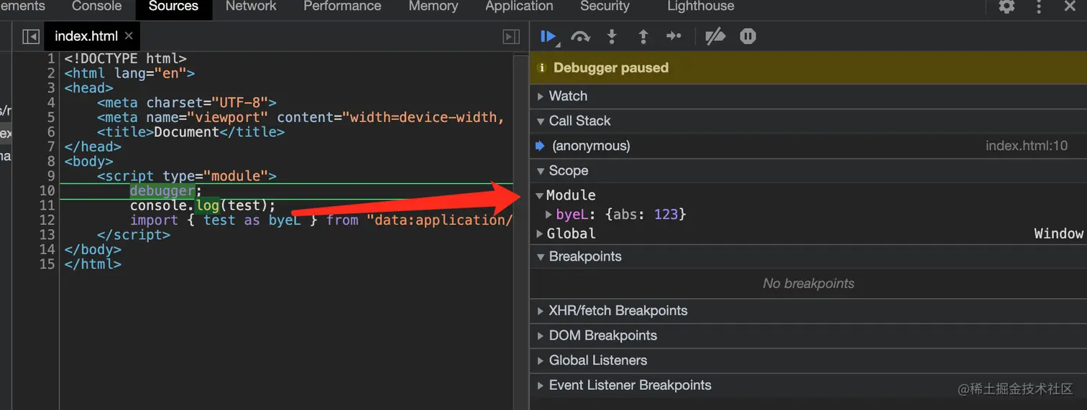
Task: Resume script execution with the play icon
Action: (x=549, y=37)
